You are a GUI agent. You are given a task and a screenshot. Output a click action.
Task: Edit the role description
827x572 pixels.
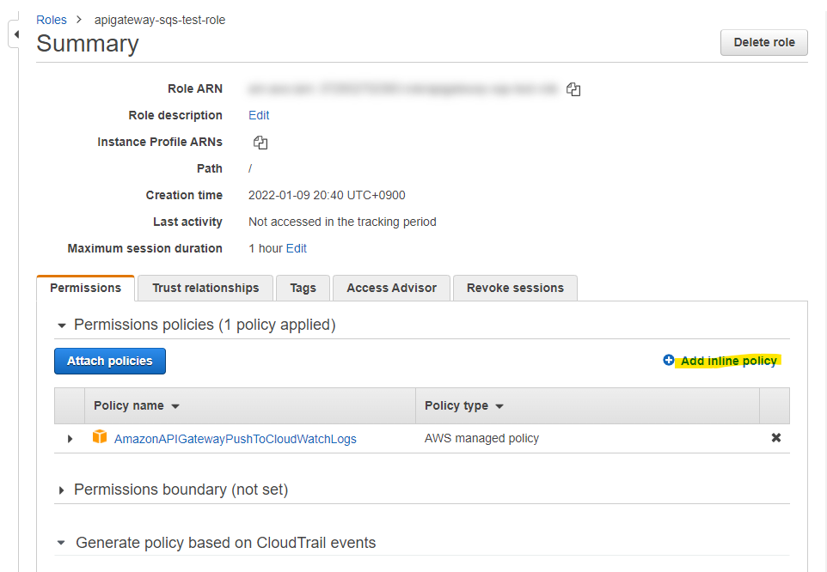click(x=258, y=114)
